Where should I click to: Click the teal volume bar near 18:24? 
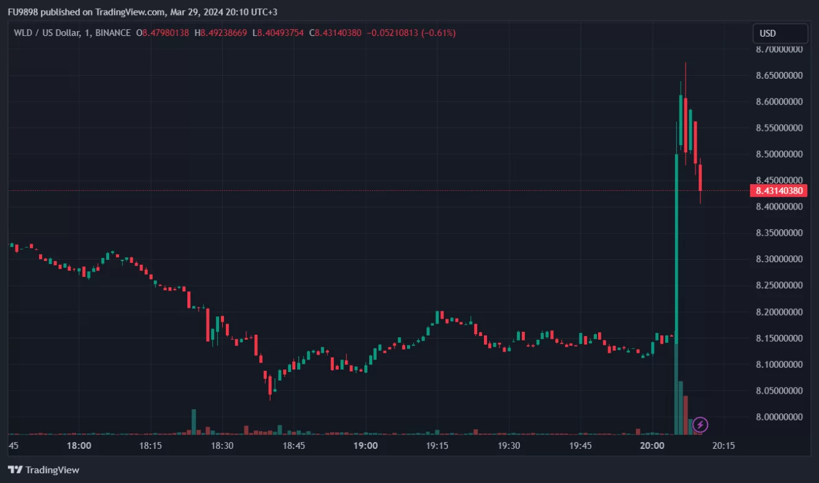pos(194,422)
